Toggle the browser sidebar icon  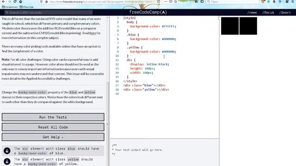(x=202, y=1)
